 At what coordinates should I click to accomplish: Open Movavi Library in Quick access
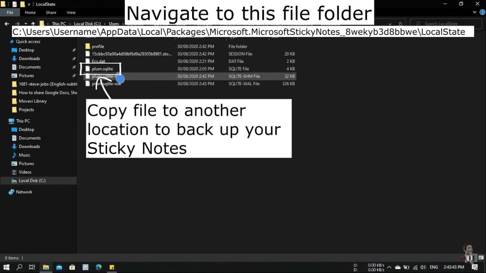pyautogui.click(x=33, y=101)
